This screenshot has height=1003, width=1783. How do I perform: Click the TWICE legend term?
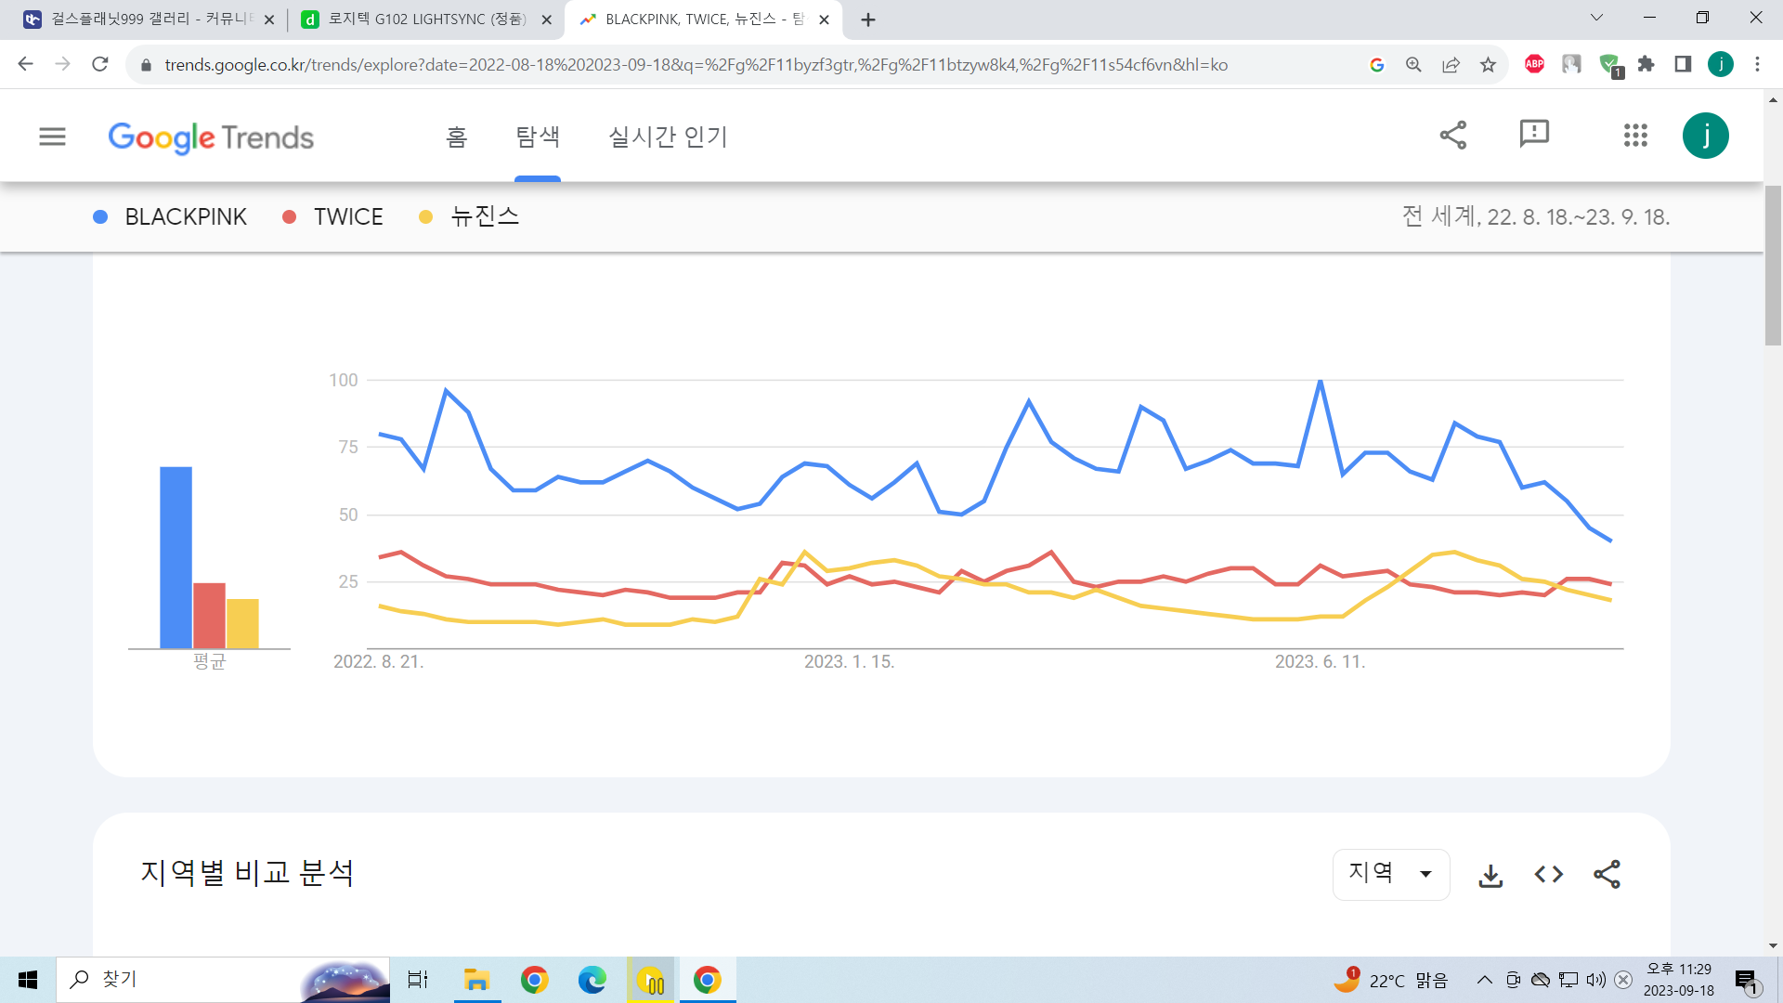pyautogui.click(x=348, y=216)
